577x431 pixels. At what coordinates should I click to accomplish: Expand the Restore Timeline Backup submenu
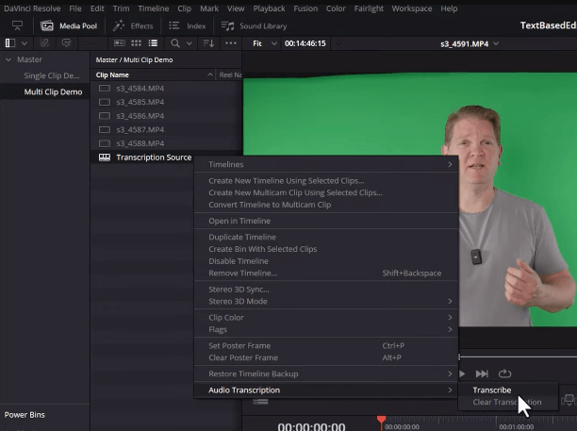click(326, 374)
